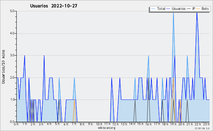Click the '21 h' x-axis label

pos(190,124)
